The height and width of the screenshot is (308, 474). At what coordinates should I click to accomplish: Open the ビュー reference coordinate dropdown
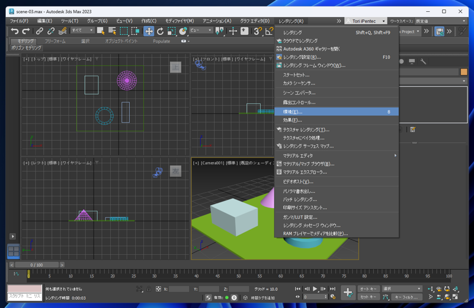click(x=201, y=30)
